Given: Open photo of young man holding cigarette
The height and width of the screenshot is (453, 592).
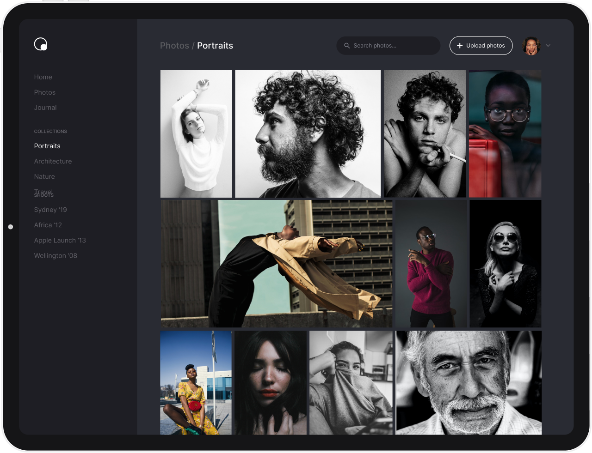Looking at the screenshot, I should coord(425,134).
